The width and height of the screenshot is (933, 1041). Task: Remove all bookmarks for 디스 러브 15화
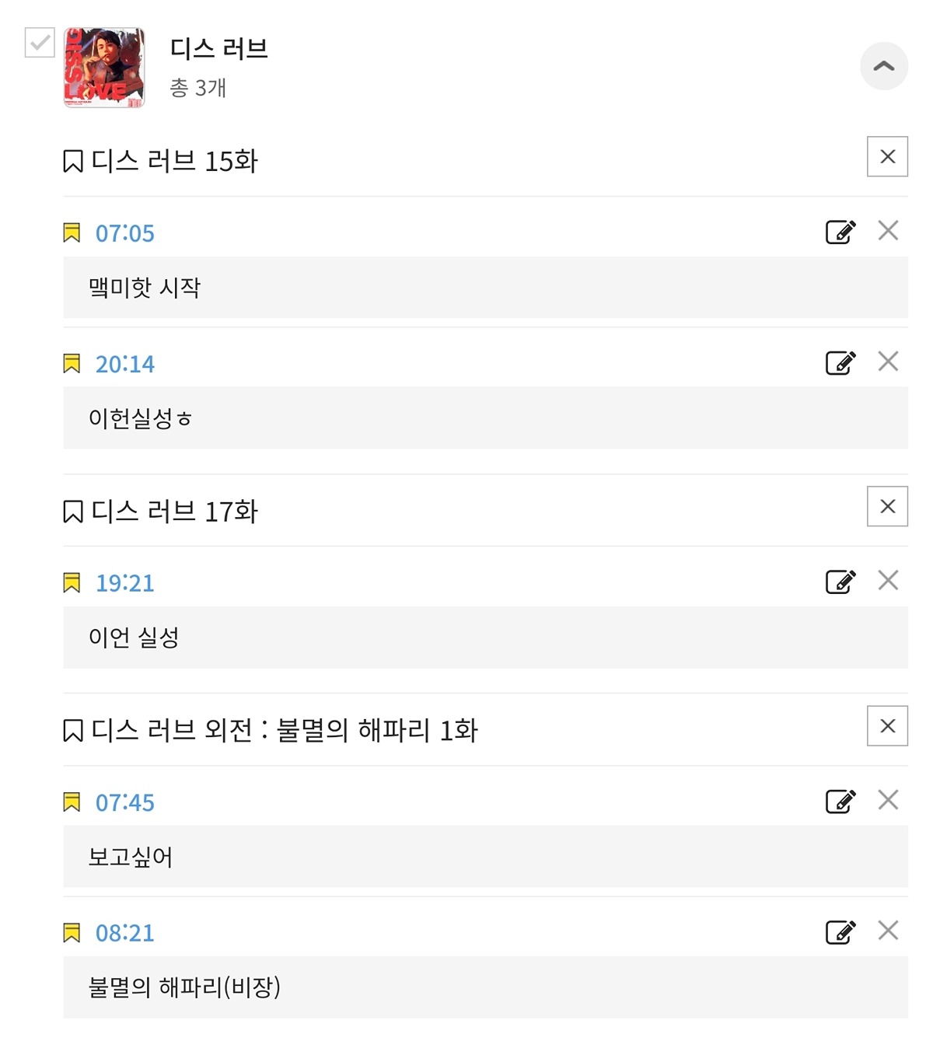click(x=888, y=157)
